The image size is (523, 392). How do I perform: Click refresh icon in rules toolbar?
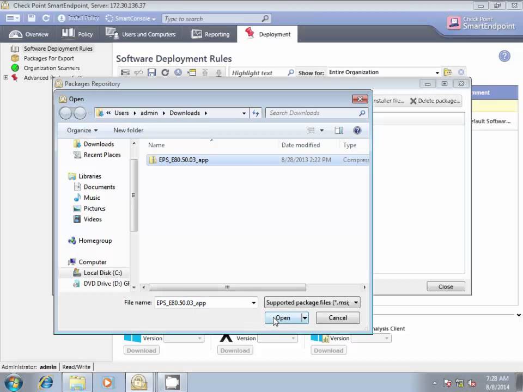coord(165,72)
